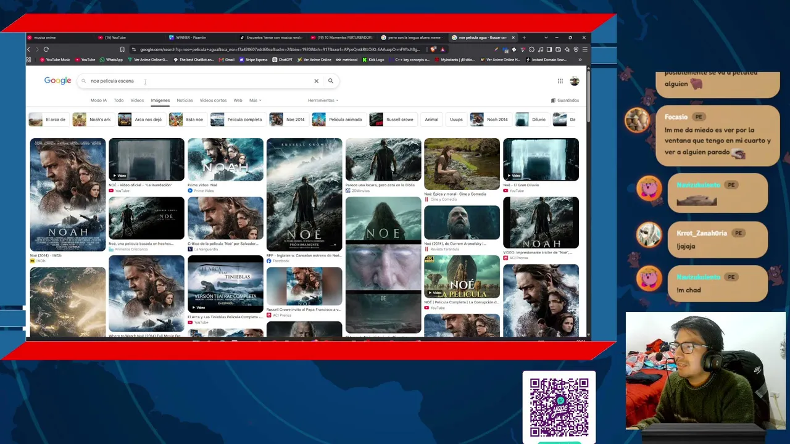Filter by 'Película animada' chip
Image resolution: width=790 pixels, height=444 pixels.
338,119
